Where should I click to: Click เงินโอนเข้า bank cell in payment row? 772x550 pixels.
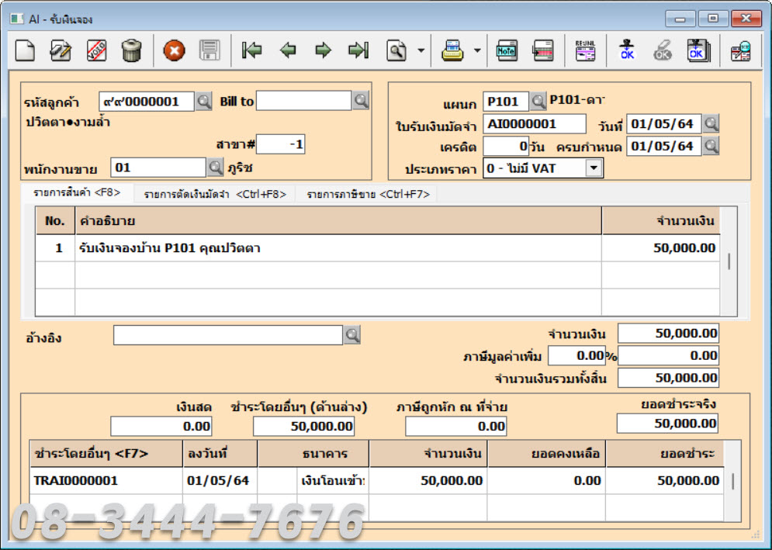tap(333, 481)
